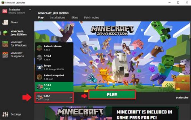Minimize the Minecraft Launcher window
The image size is (191, 120).
point(170,3)
